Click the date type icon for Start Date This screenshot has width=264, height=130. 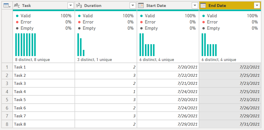point(141,5)
